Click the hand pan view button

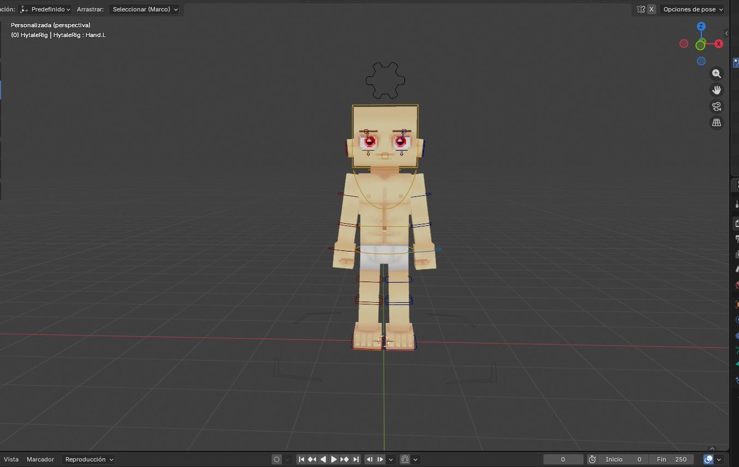click(x=716, y=90)
